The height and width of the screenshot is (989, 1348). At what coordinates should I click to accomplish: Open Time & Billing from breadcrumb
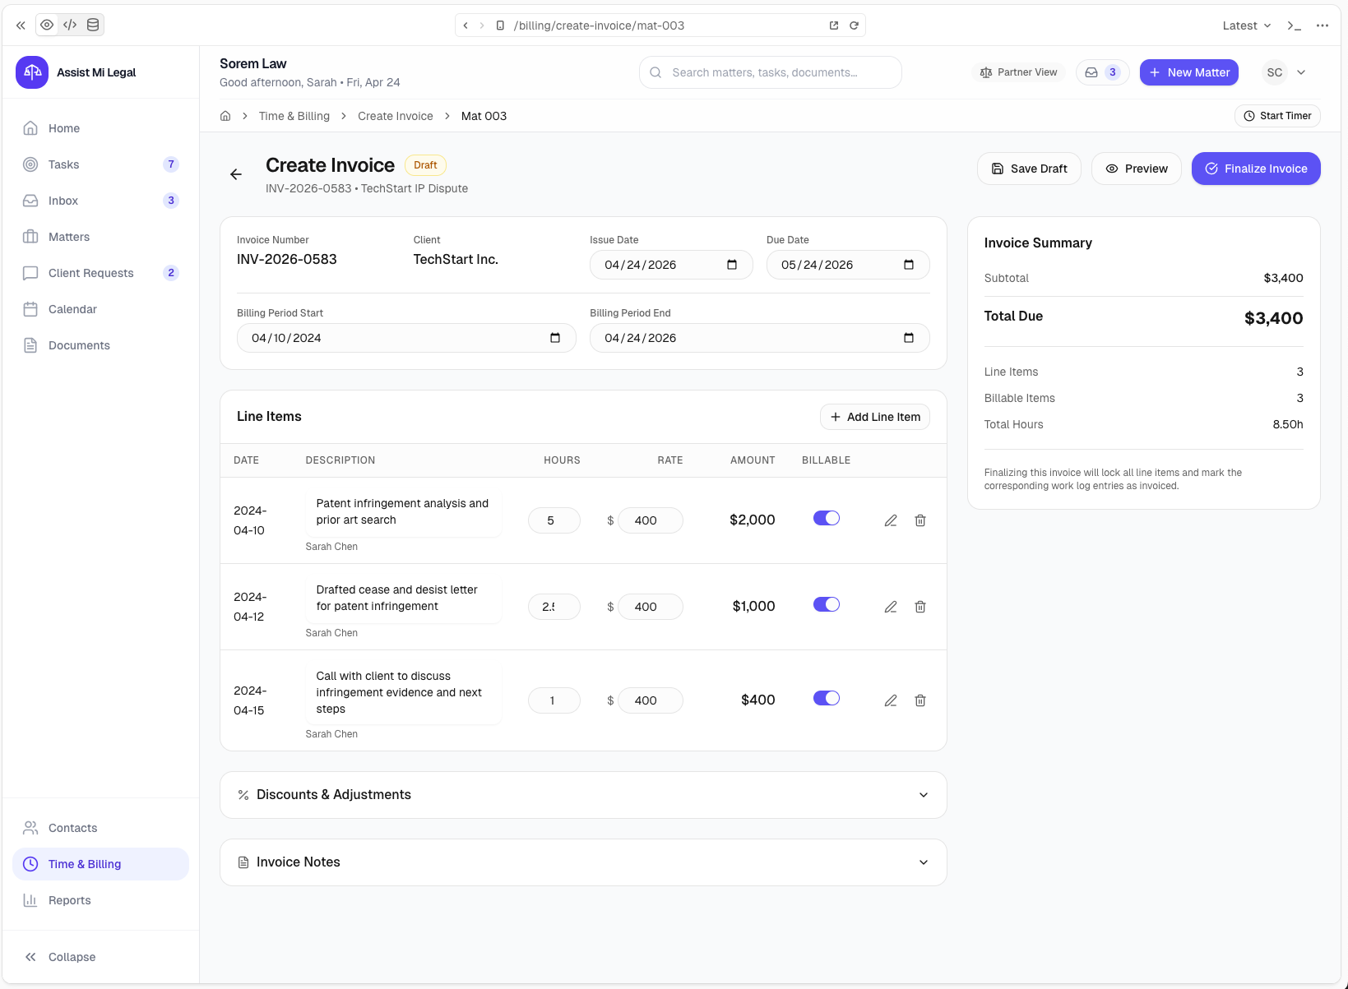pos(294,116)
